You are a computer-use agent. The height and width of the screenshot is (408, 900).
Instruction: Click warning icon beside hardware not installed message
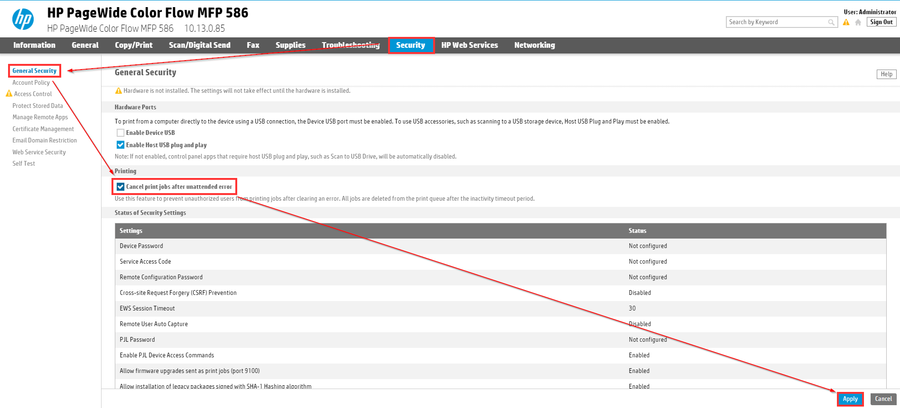[119, 91]
